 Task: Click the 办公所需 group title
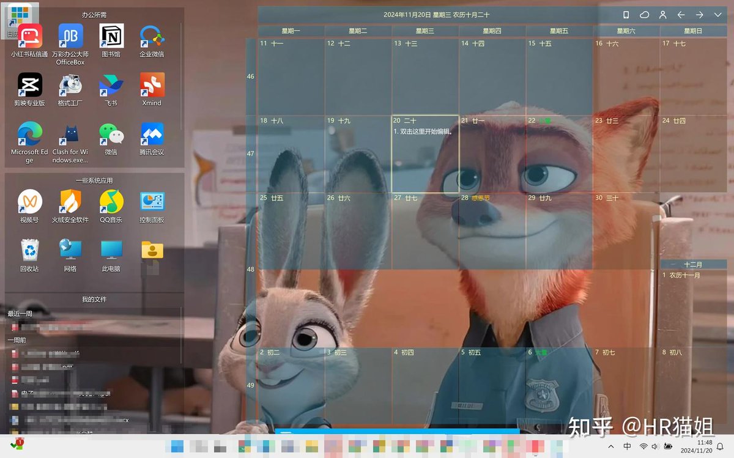point(94,14)
